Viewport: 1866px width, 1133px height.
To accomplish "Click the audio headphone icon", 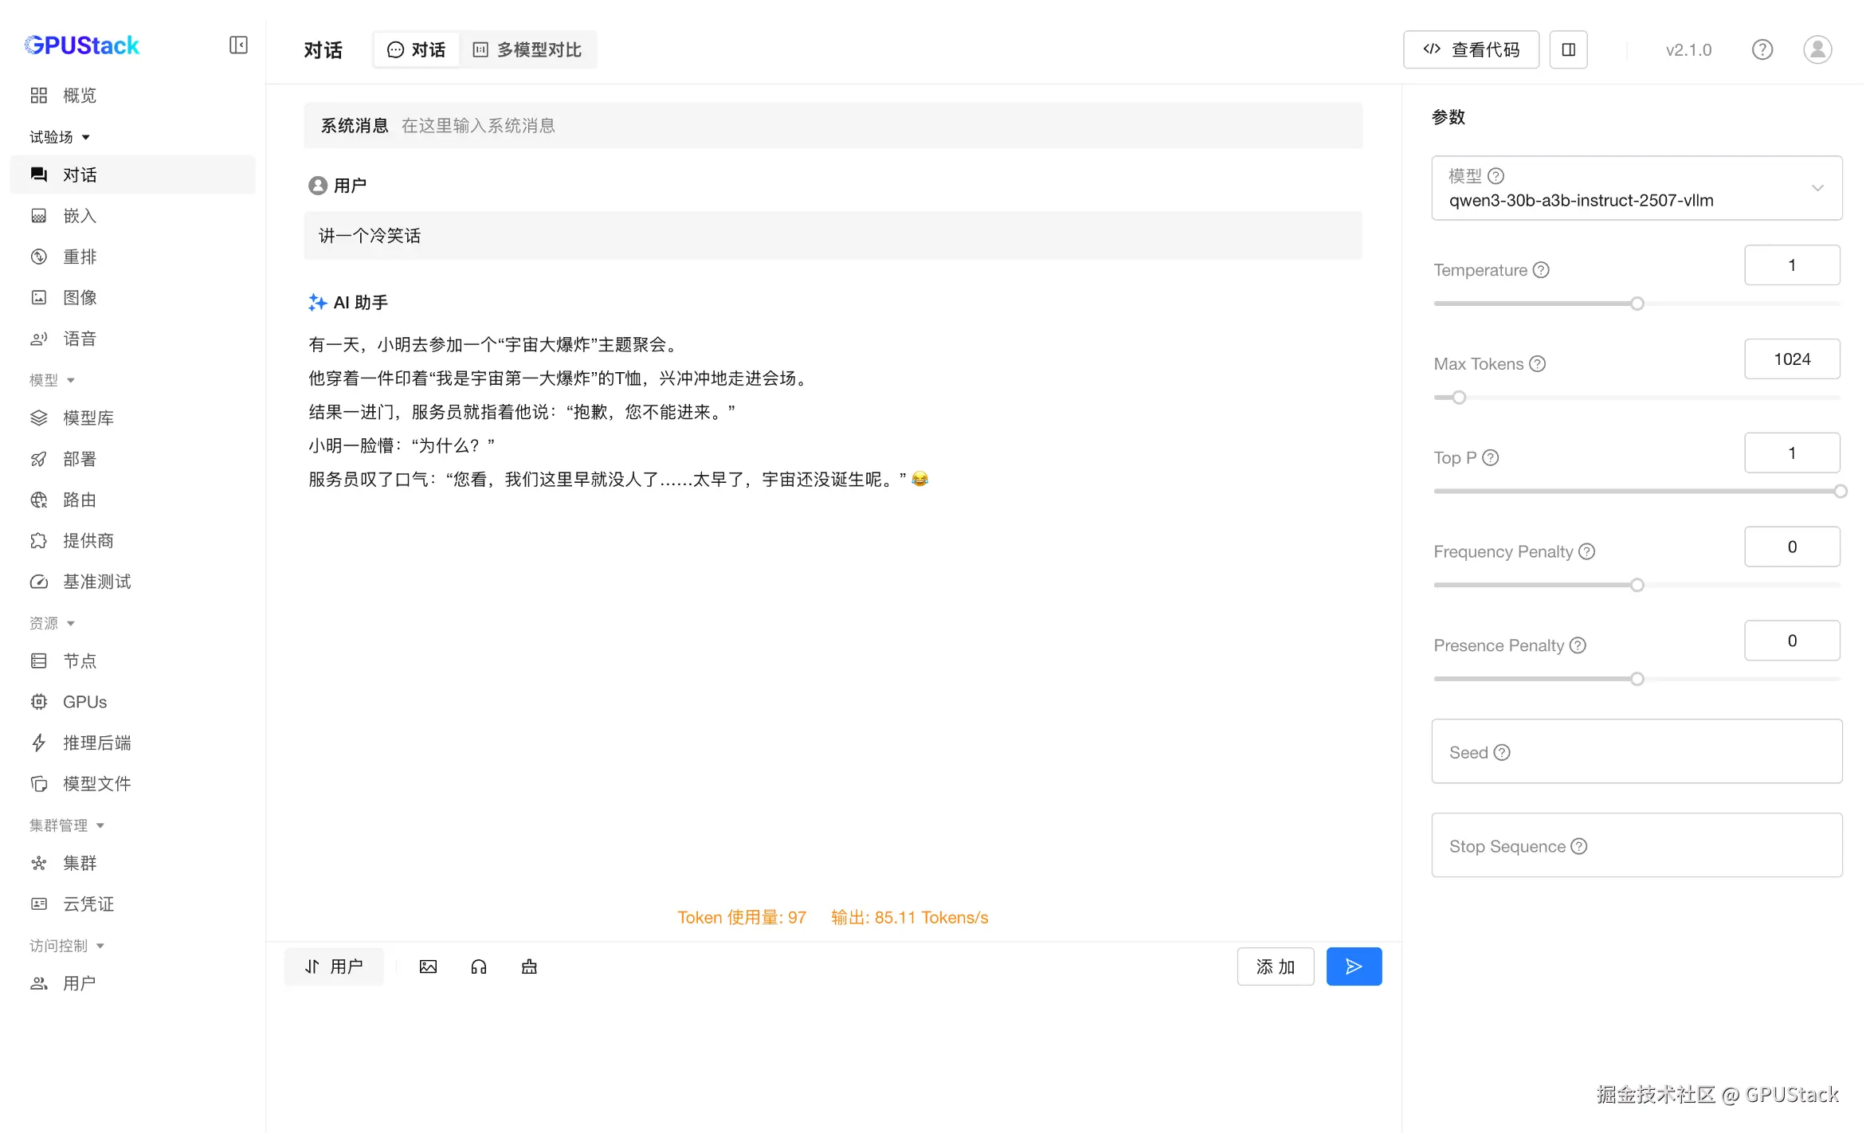I will [x=478, y=966].
